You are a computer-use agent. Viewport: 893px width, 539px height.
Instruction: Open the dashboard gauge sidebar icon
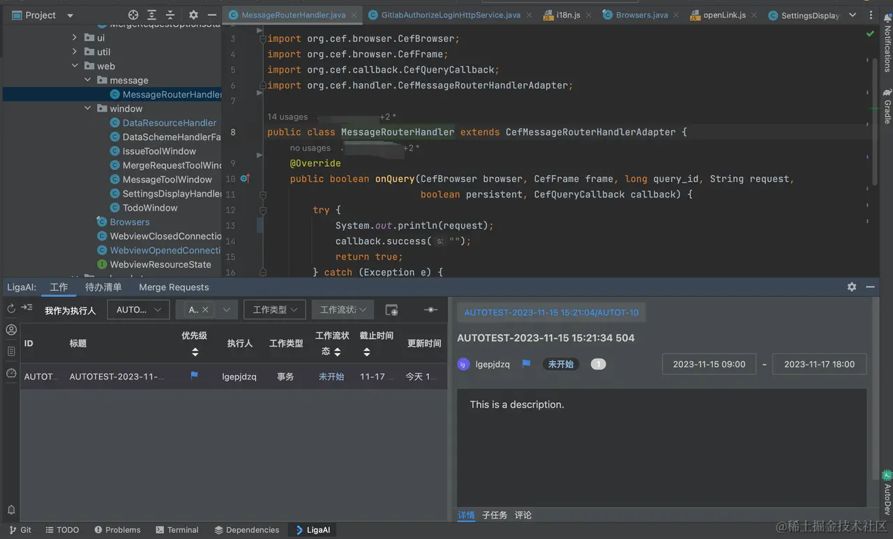pos(11,373)
